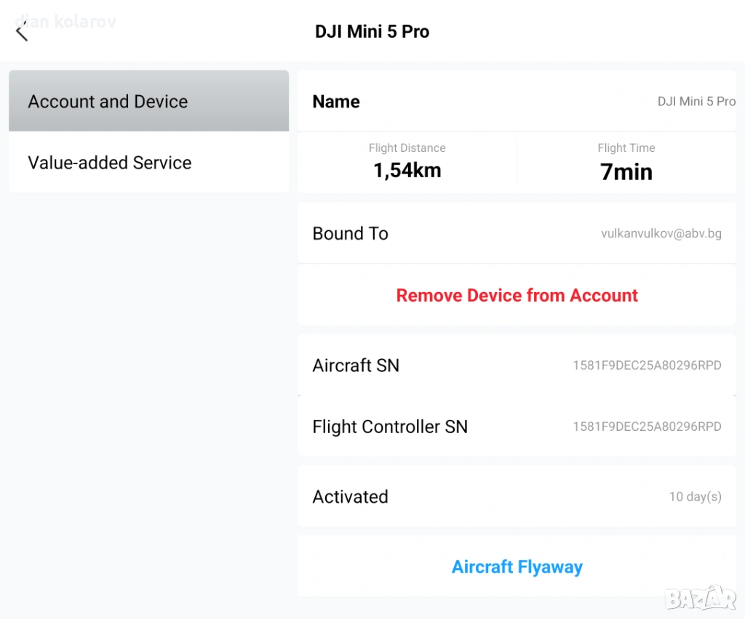Tap the Aircraft SN row label
The height and width of the screenshot is (619, 745).
356,365
